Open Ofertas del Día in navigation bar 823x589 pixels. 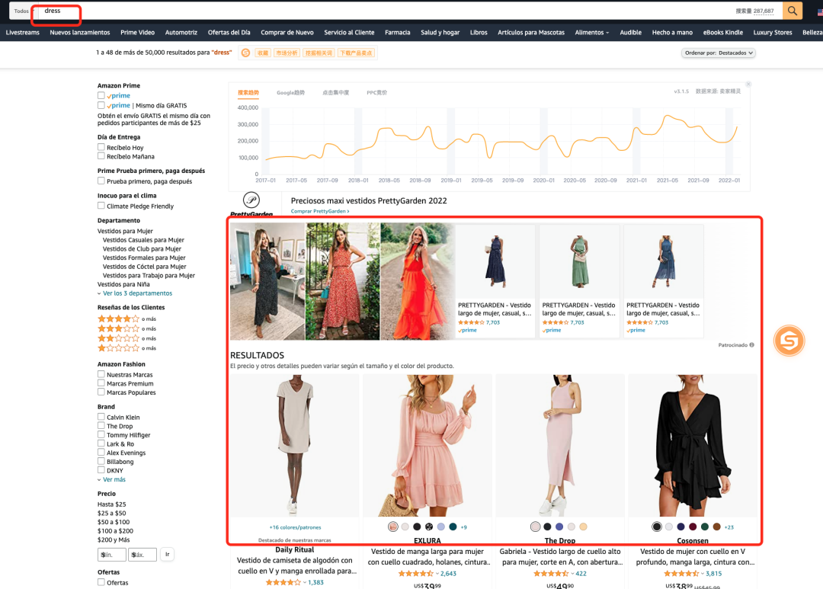coord(229,33)
